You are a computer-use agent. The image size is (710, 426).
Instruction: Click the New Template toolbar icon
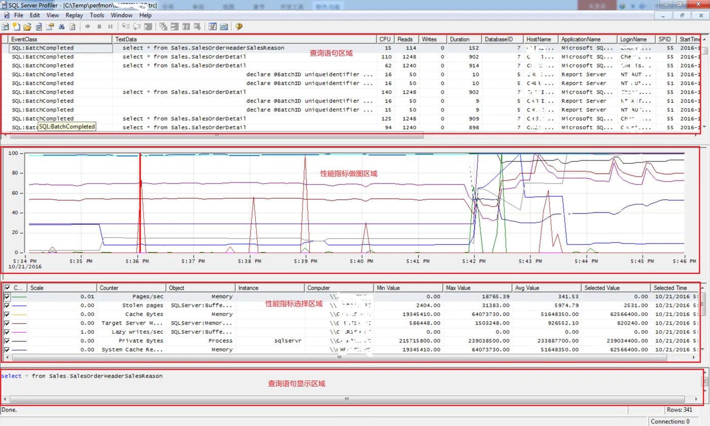16,27
